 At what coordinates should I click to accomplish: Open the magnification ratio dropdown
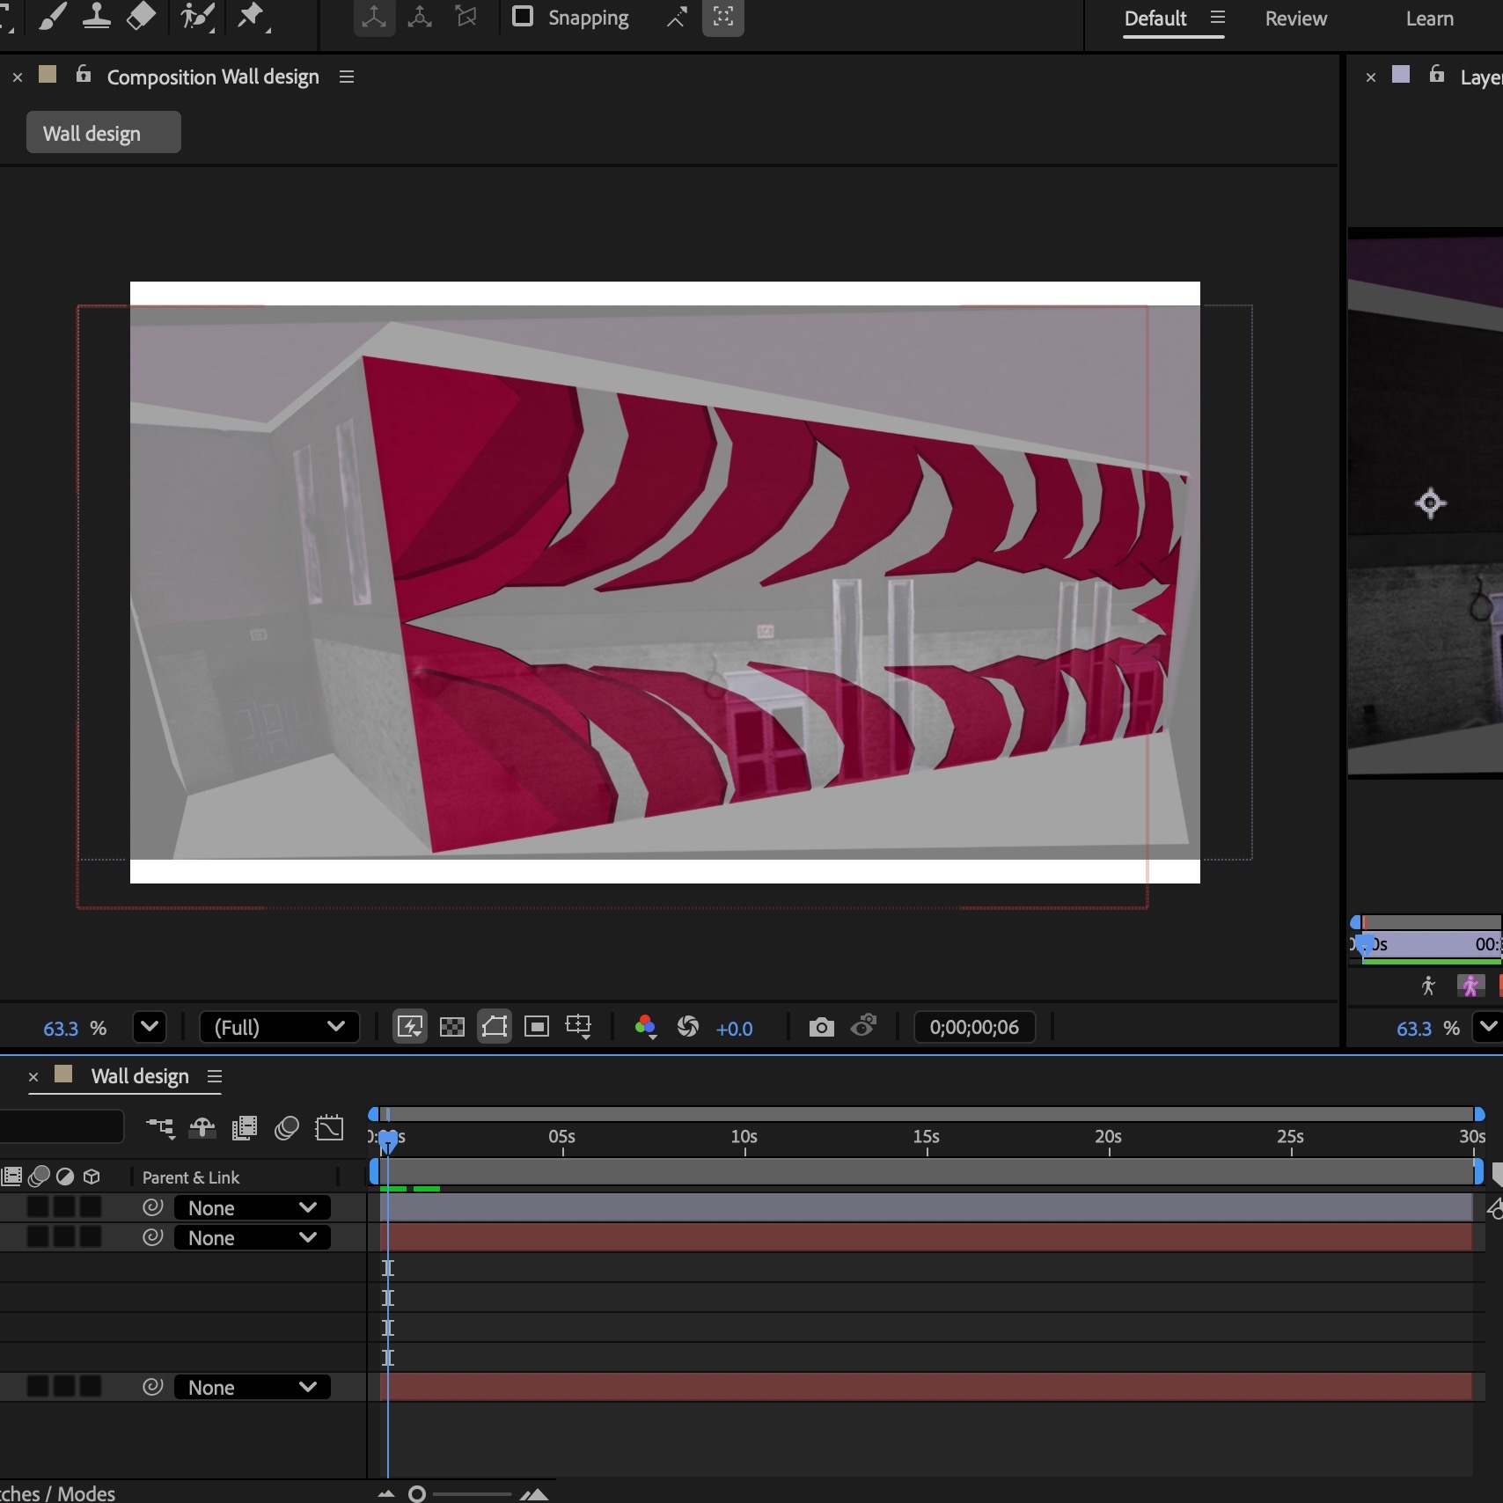click(149, 1027)
